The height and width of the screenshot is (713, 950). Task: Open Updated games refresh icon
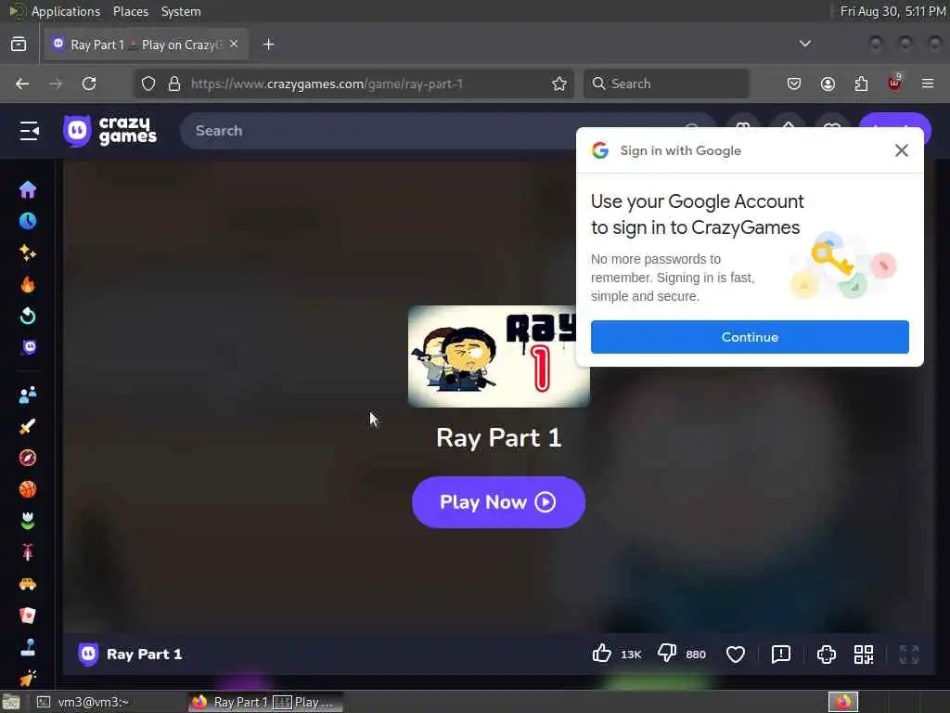click(28, 316)
